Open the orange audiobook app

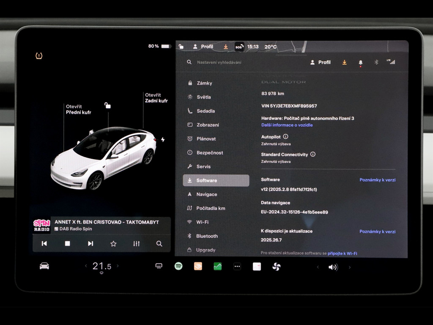pyautogui.click(x=198, y=266)
